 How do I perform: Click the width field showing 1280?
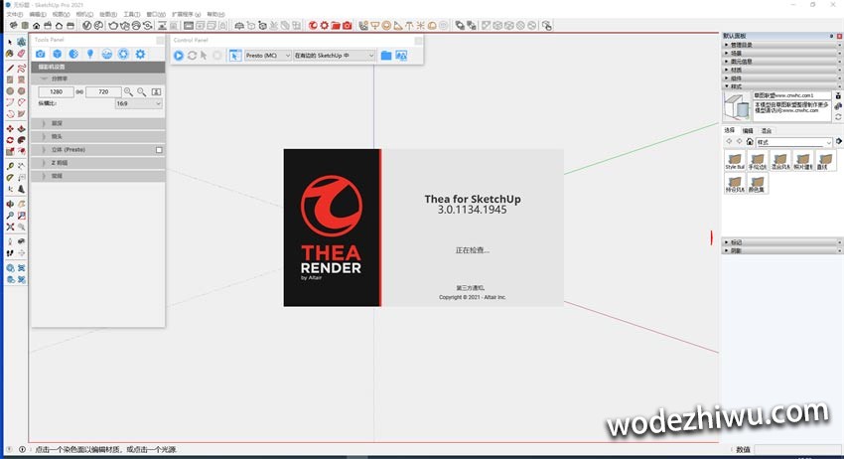click(56, 92)
